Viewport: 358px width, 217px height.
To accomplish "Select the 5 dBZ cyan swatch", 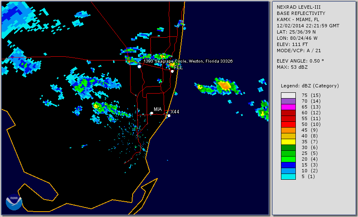I will click(288, 177).
